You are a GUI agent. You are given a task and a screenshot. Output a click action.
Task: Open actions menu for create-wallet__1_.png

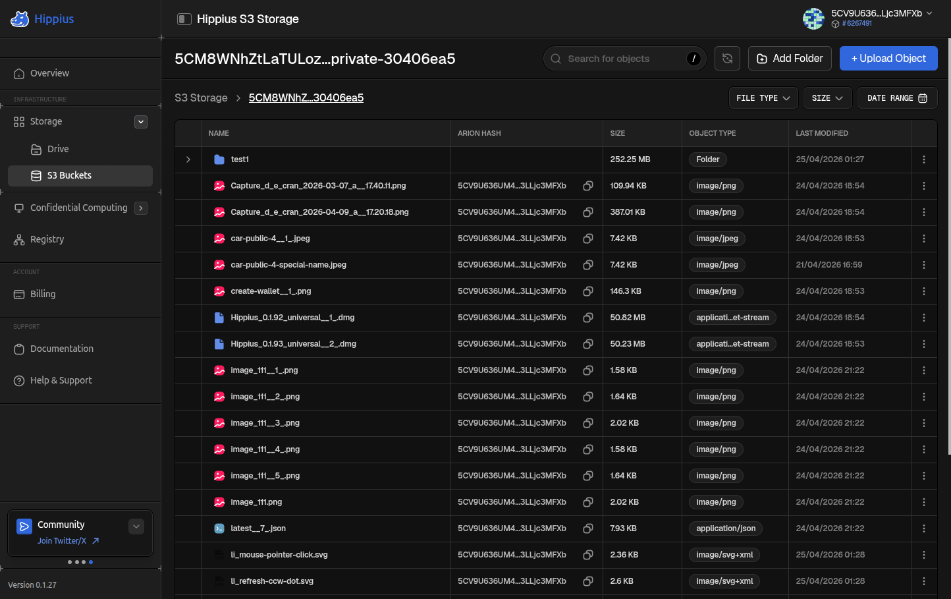point(924,291)
